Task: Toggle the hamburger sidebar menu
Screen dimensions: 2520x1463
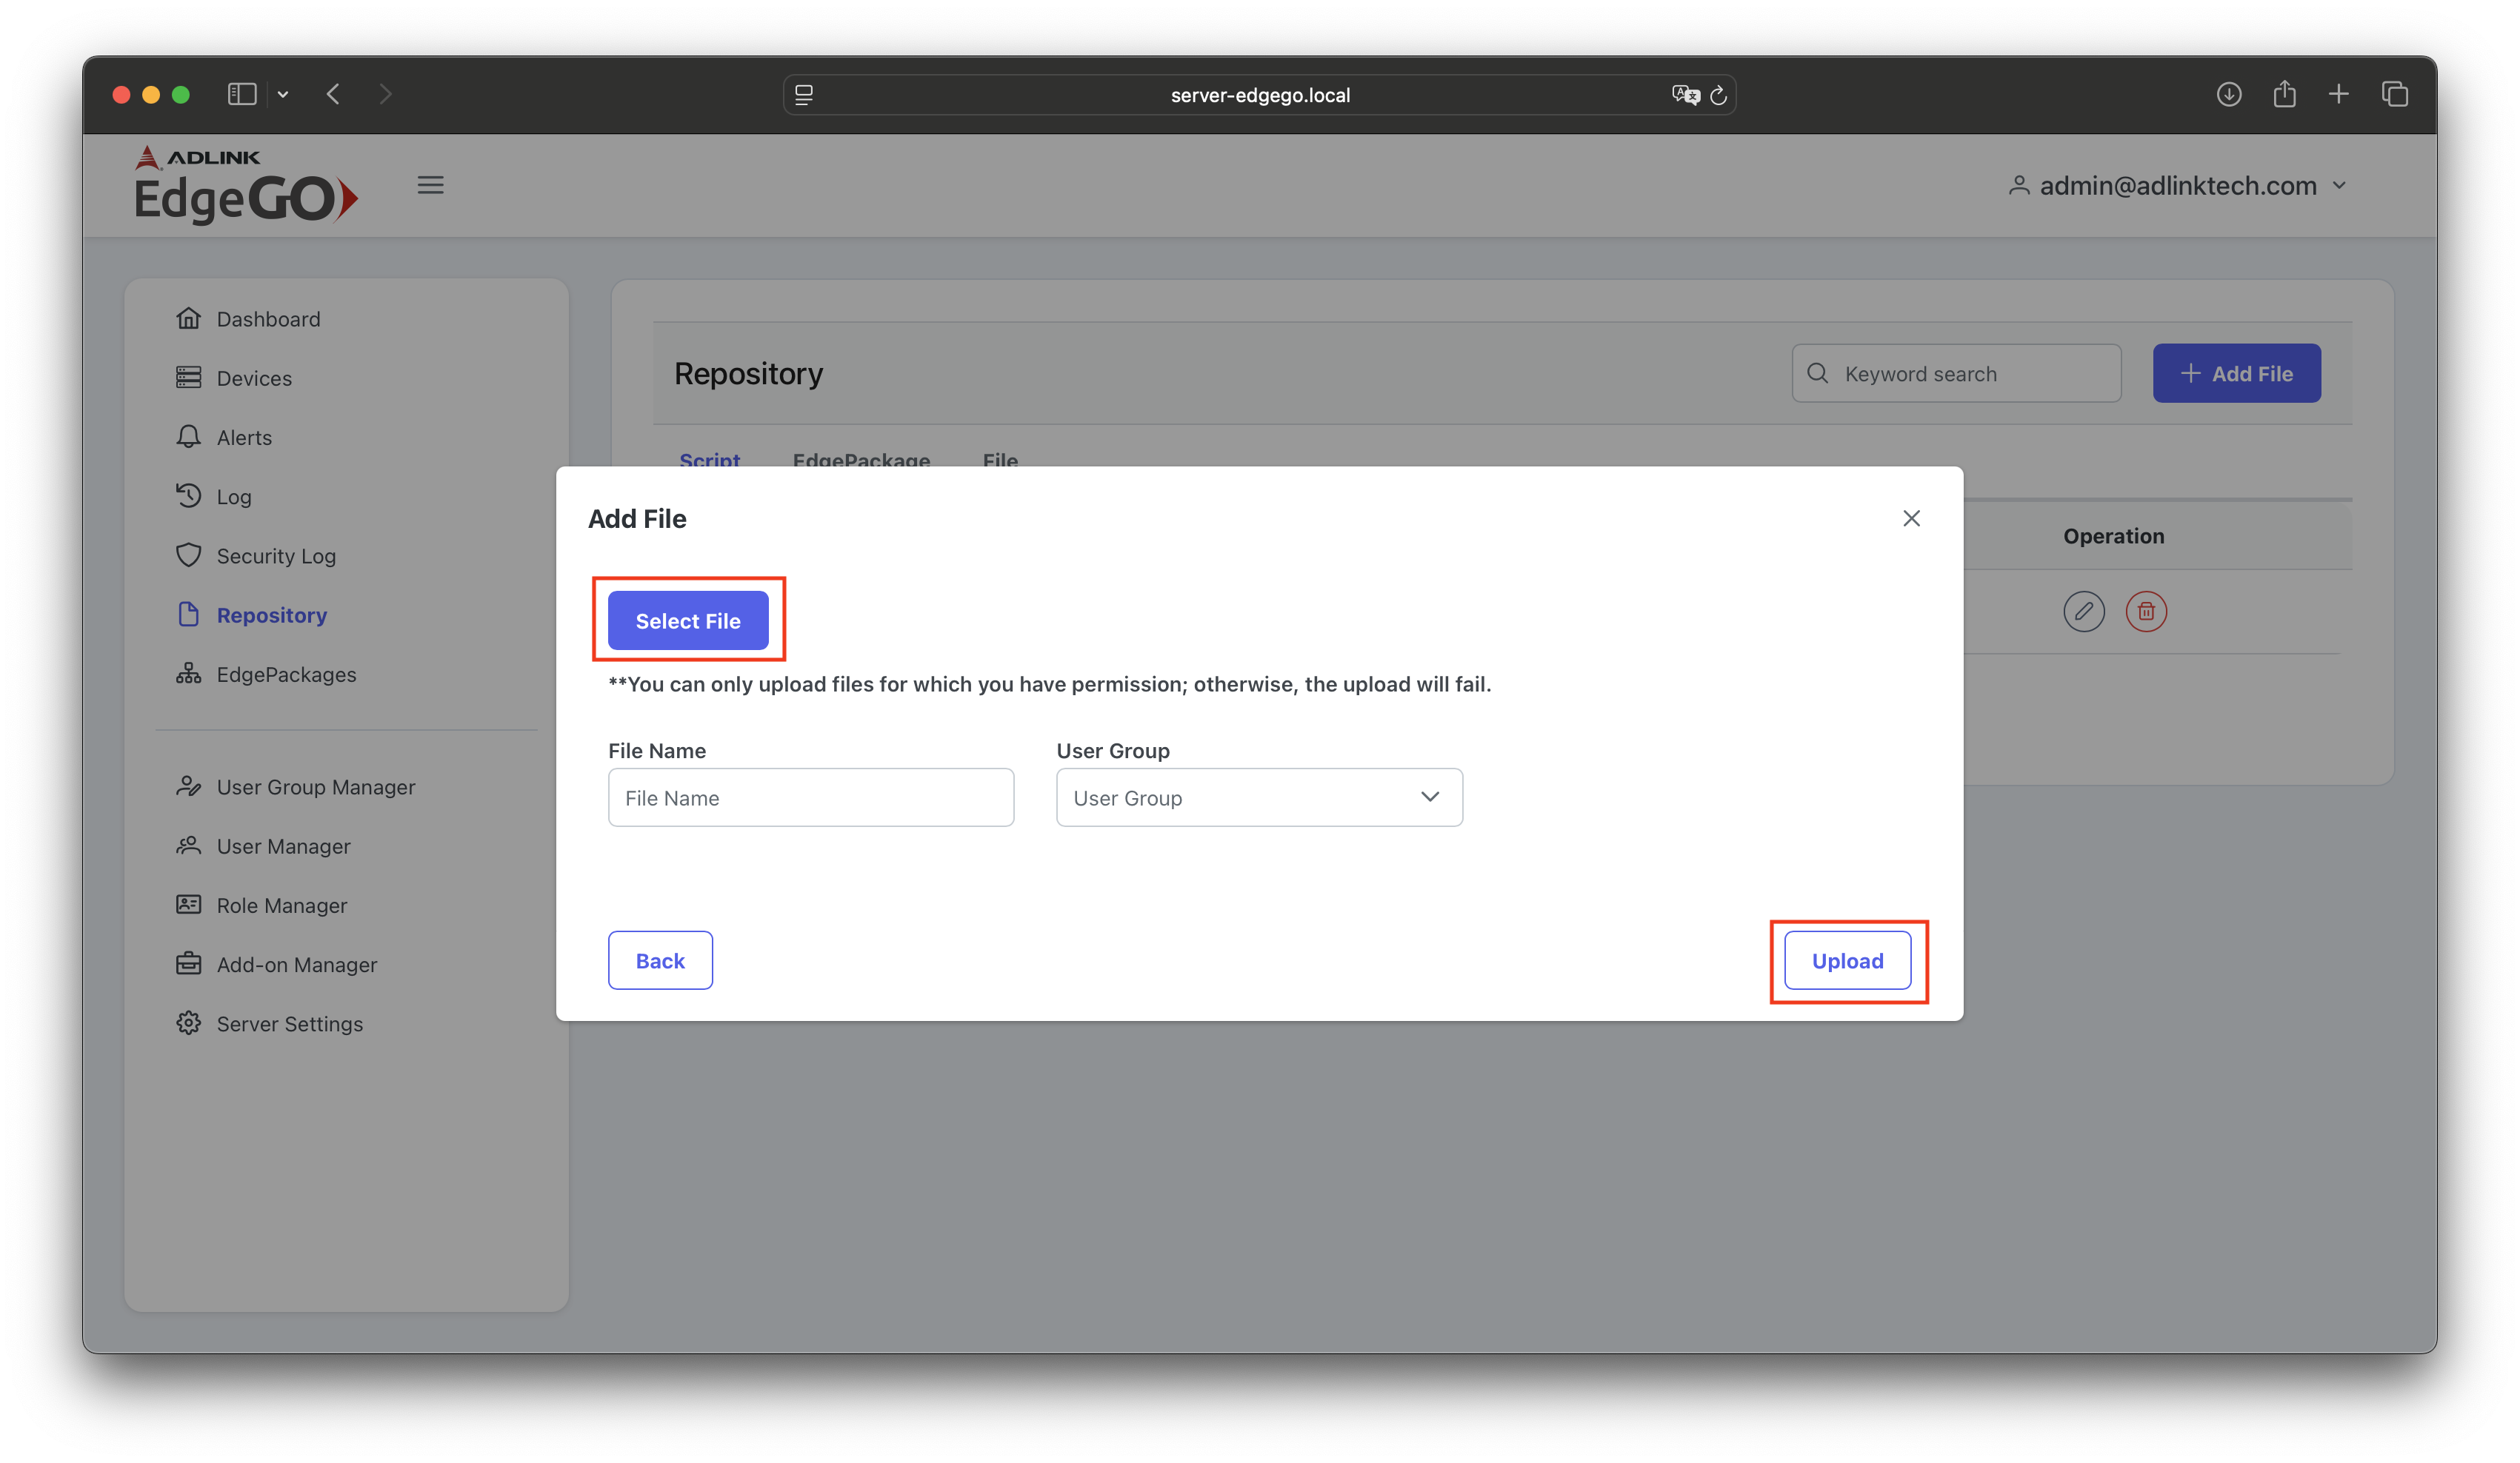Action: point(430,186)
